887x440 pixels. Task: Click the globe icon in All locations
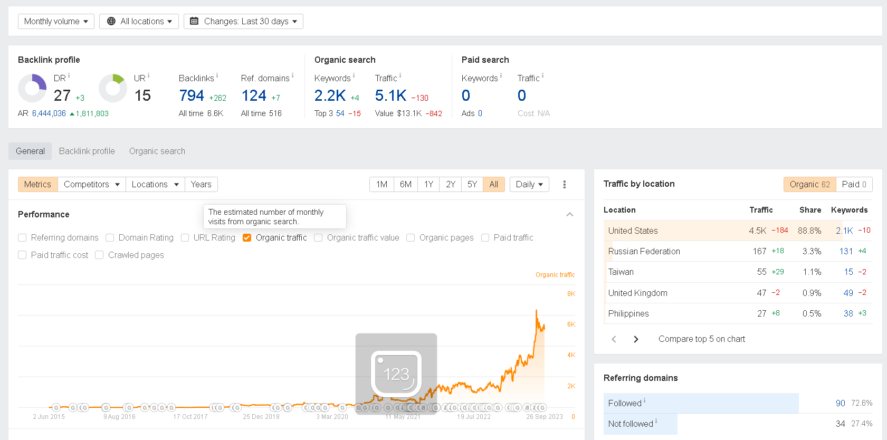click(111, 21)
